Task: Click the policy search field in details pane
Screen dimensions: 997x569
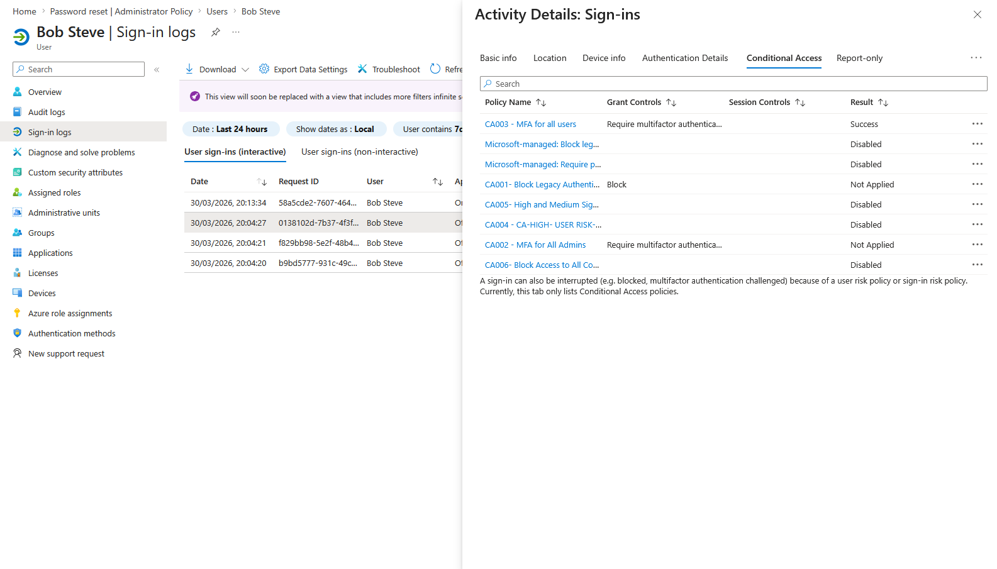Action: point(733,84)
